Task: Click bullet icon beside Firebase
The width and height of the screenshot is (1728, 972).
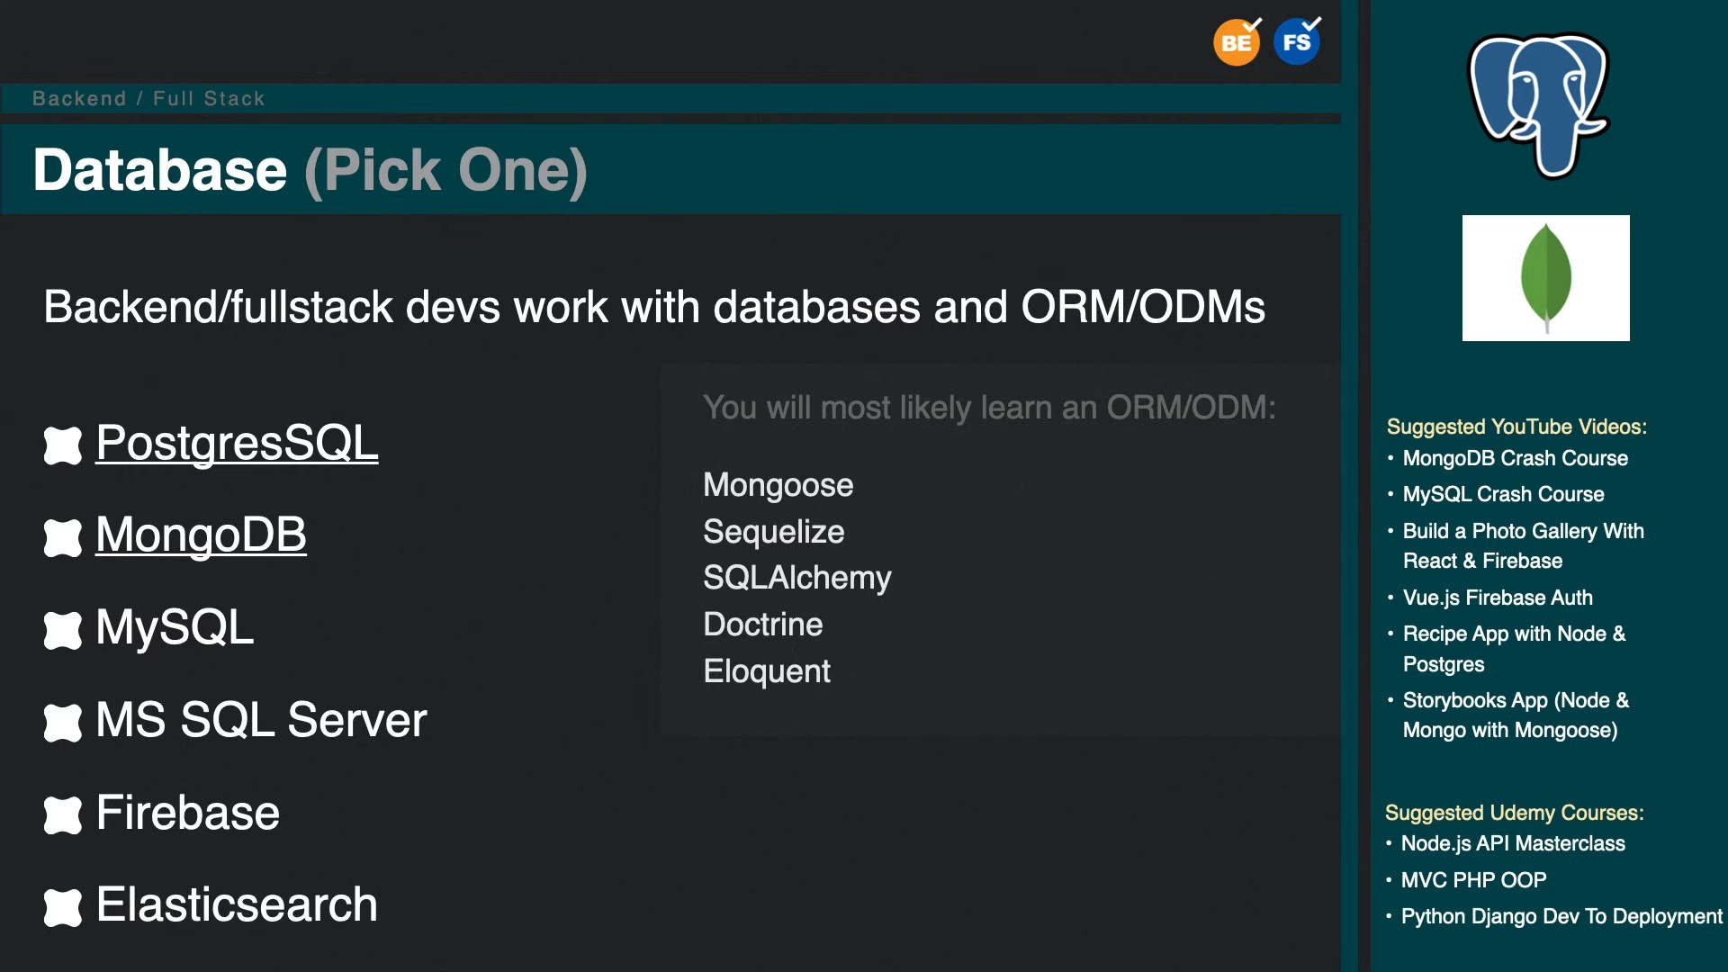Action: 63,815
